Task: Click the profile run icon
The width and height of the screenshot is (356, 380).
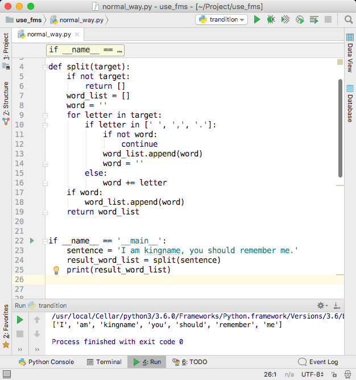Action: pyautogui.click(x=300, y=19)
